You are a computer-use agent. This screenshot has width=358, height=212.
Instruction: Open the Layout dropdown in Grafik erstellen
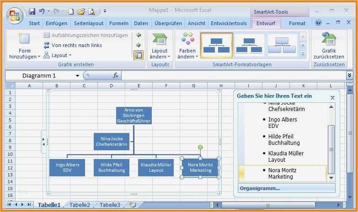pyautogui.click(x=57, y=55)
